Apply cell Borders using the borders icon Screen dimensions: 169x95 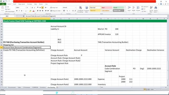click(x=26, y=11)
